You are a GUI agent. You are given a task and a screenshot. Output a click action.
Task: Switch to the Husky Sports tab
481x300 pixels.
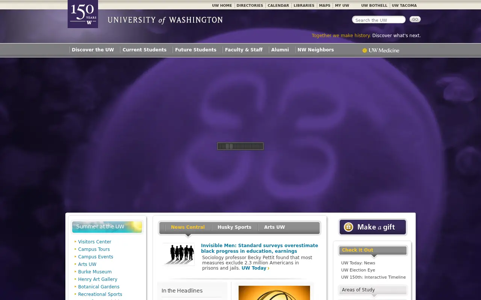click(234, 227)
